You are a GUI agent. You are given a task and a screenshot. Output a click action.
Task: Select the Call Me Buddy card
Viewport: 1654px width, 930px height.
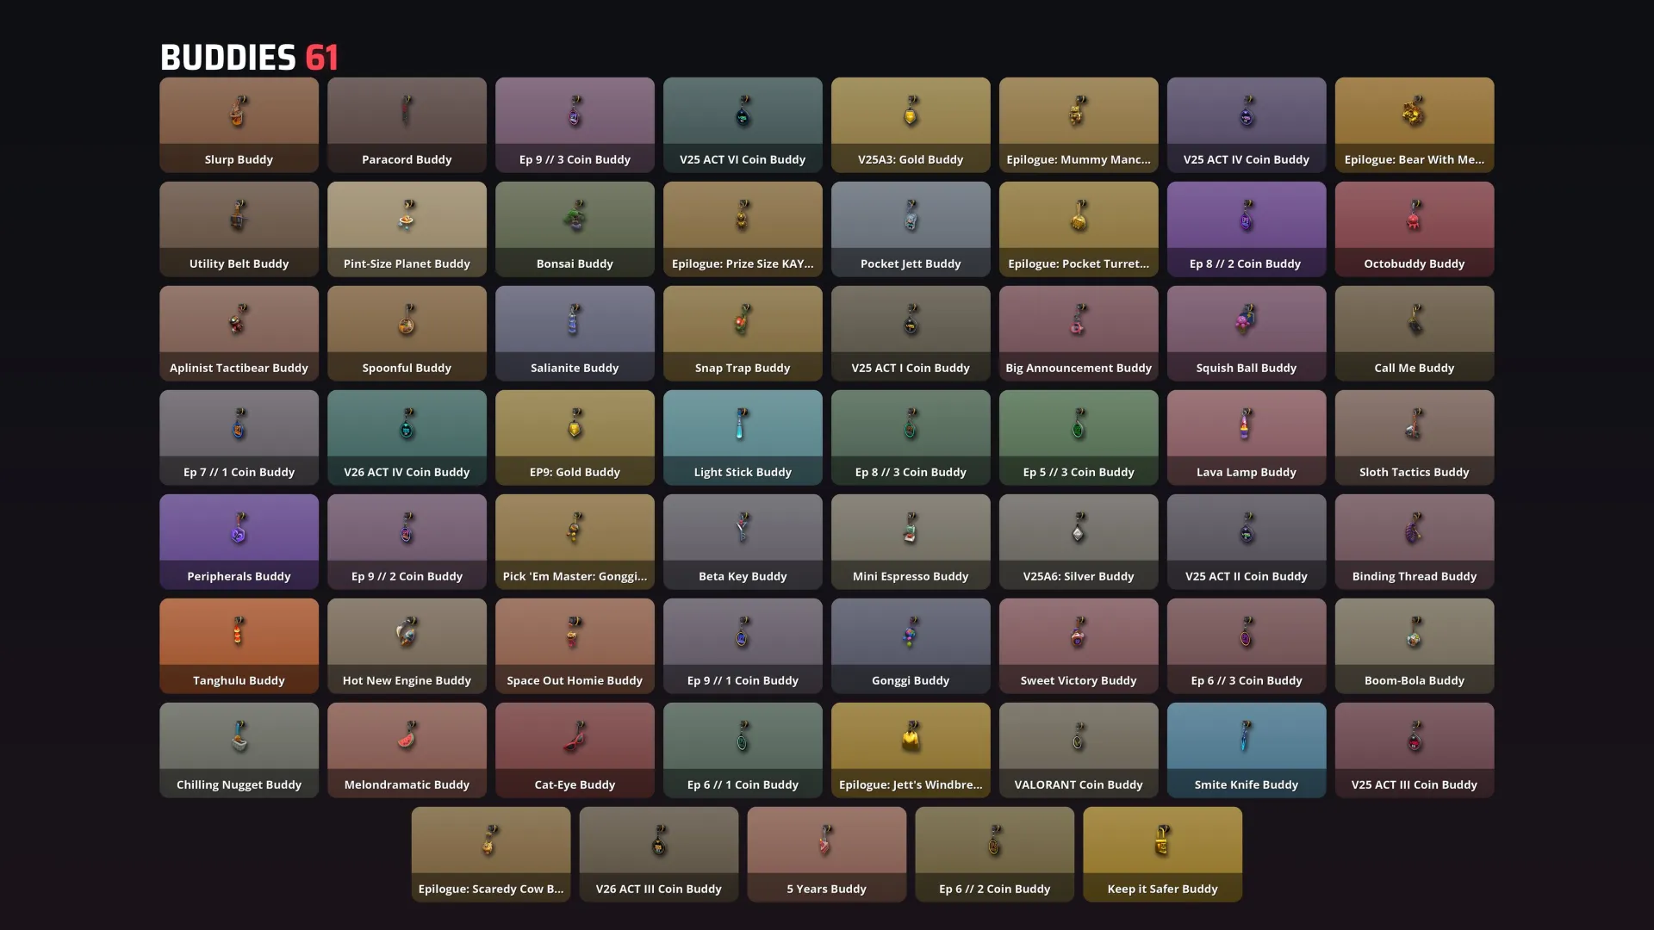tap(1415, 333)
